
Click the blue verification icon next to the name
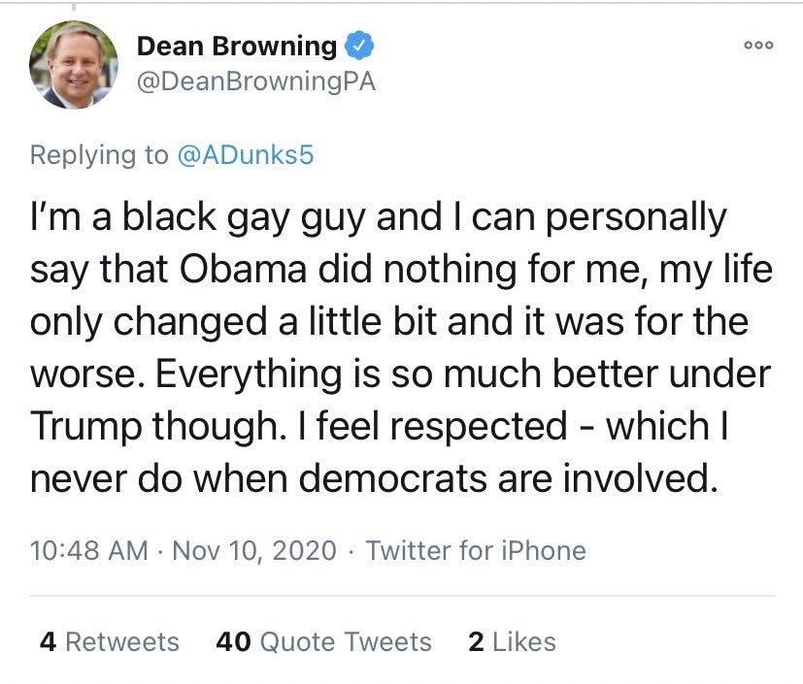[358, 44]
